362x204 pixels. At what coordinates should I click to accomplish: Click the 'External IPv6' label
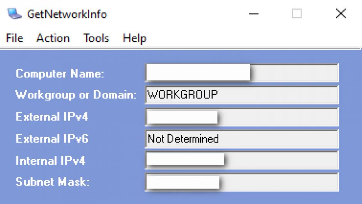tap(52, 139)
